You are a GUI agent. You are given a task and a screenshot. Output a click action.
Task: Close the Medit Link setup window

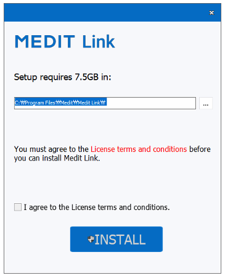tap(211, 13)
